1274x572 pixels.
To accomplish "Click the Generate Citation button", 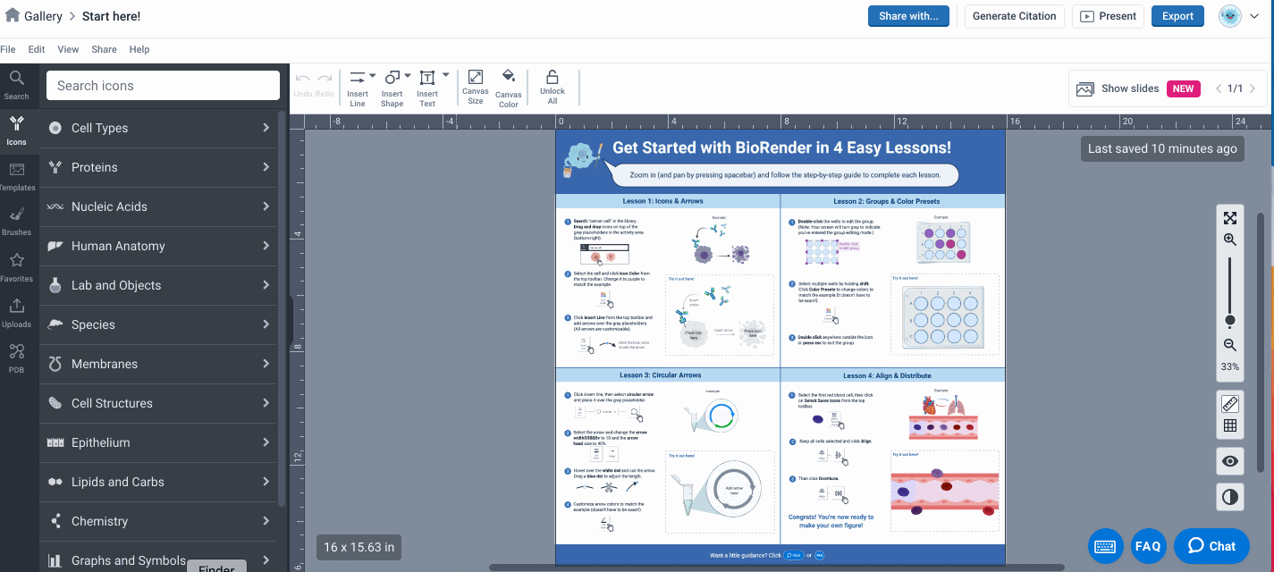I will point(1014,16).
